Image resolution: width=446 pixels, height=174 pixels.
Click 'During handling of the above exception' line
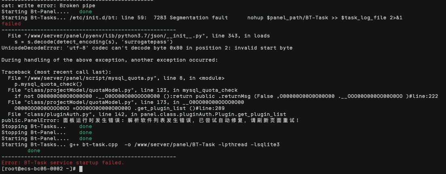pyautogui.click(x=110, y=60)
